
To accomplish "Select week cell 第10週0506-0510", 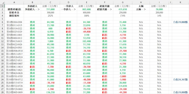I will pos(14,51).
